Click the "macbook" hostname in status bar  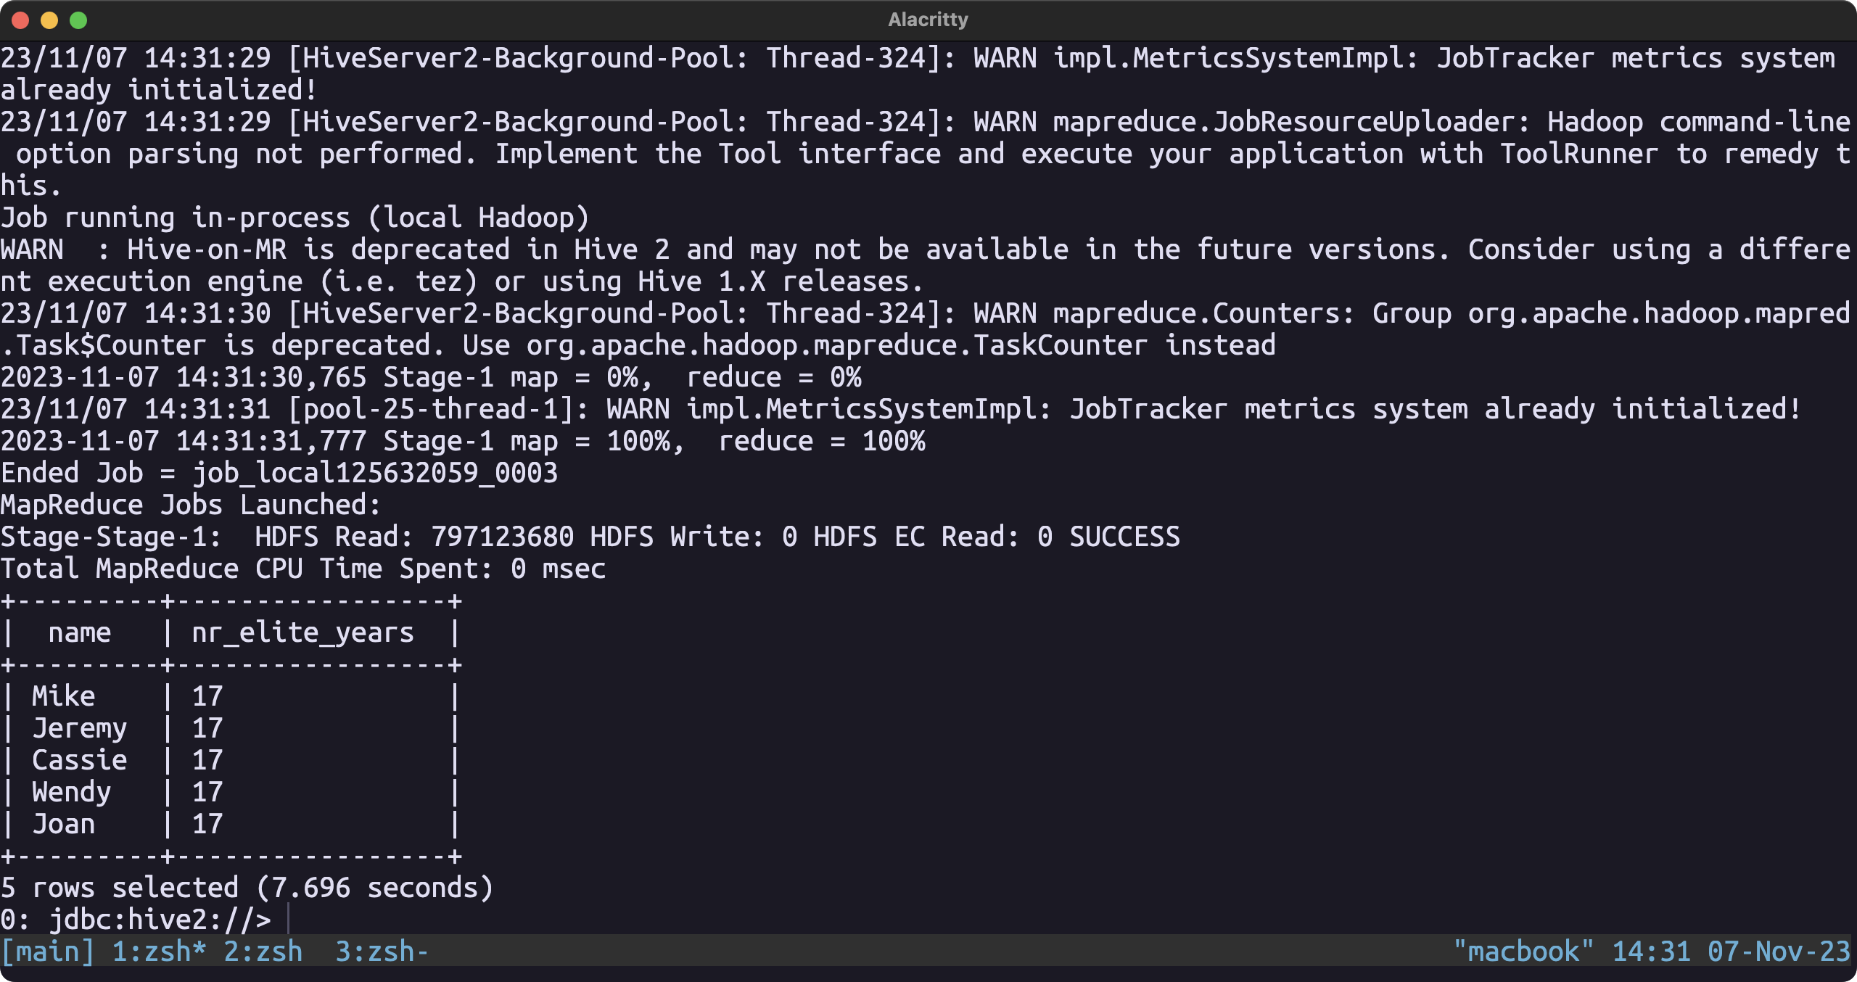click(x=1523, y=952)
